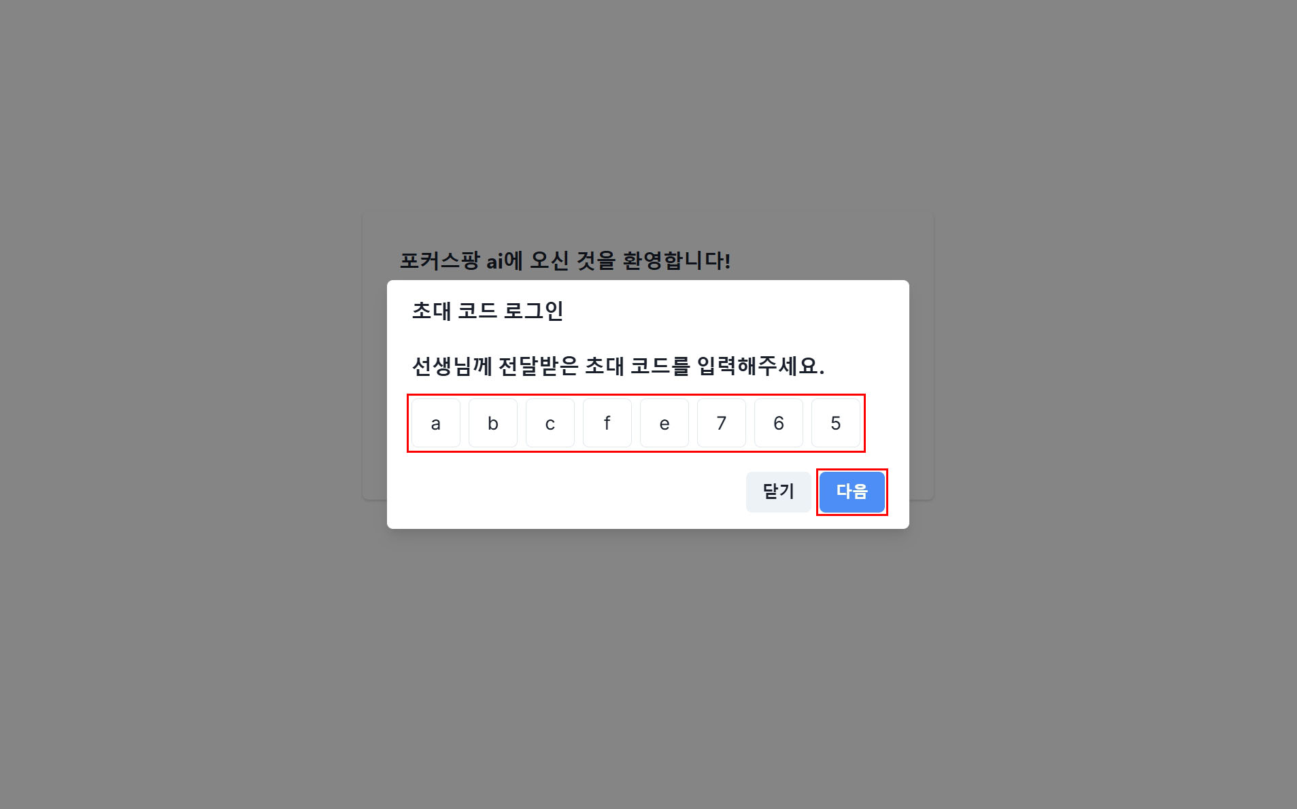
Task: Click the dialog title 초대 코드 로그인
Action: click(488, 311)
